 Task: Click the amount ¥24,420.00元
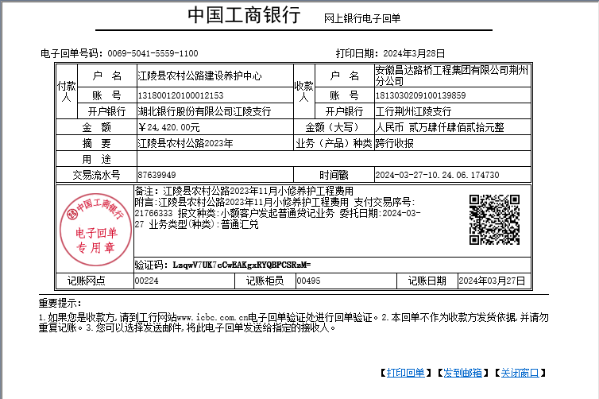click(169, 127)
